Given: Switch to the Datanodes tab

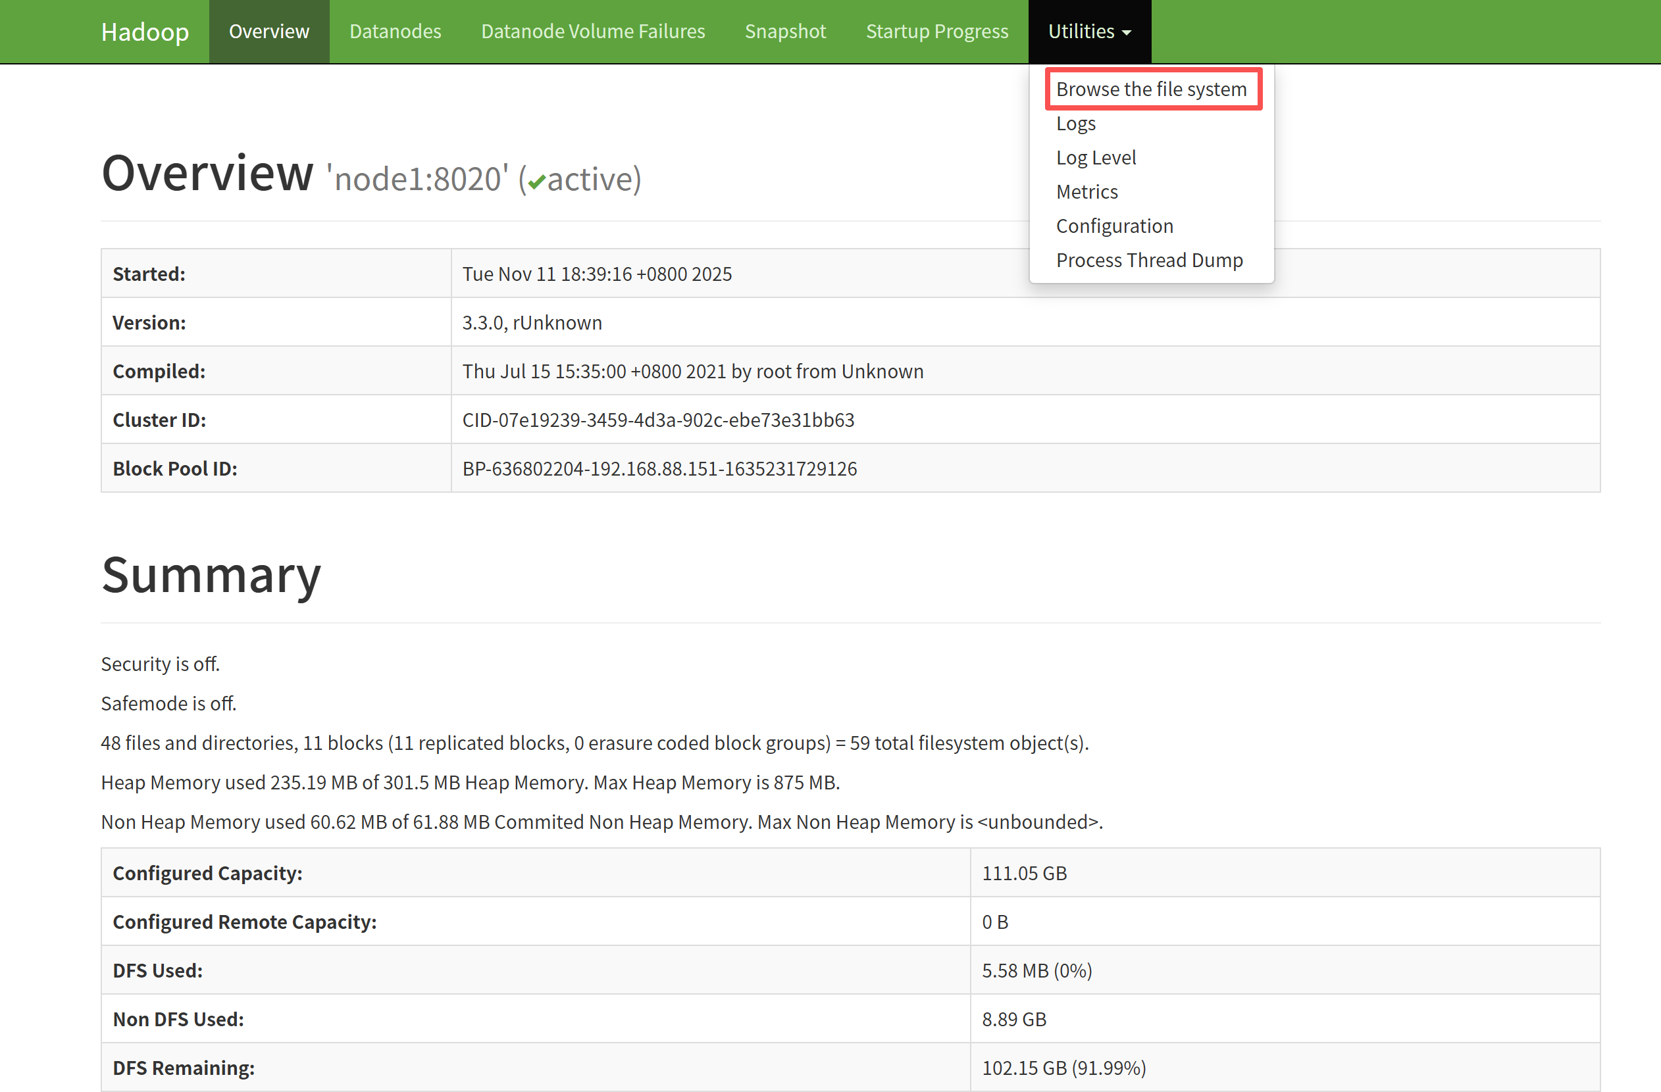Looking at the screenshot, I should (395, 32).
